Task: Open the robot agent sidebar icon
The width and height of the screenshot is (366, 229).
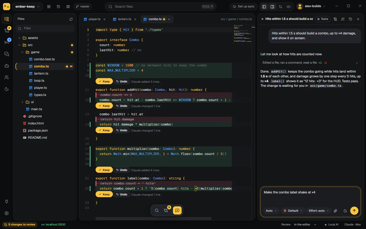Action: [x=7, y=66]
